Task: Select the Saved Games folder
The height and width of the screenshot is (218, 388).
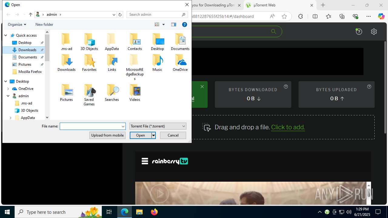Action: 89,95
